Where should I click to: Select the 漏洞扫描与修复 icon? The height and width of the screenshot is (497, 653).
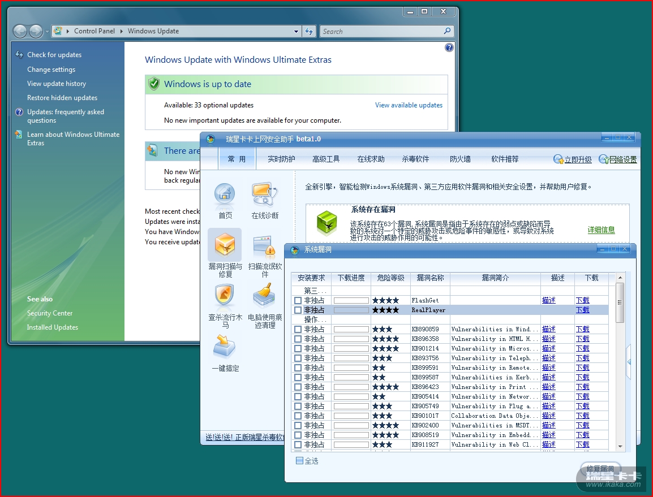coord(225,244)
